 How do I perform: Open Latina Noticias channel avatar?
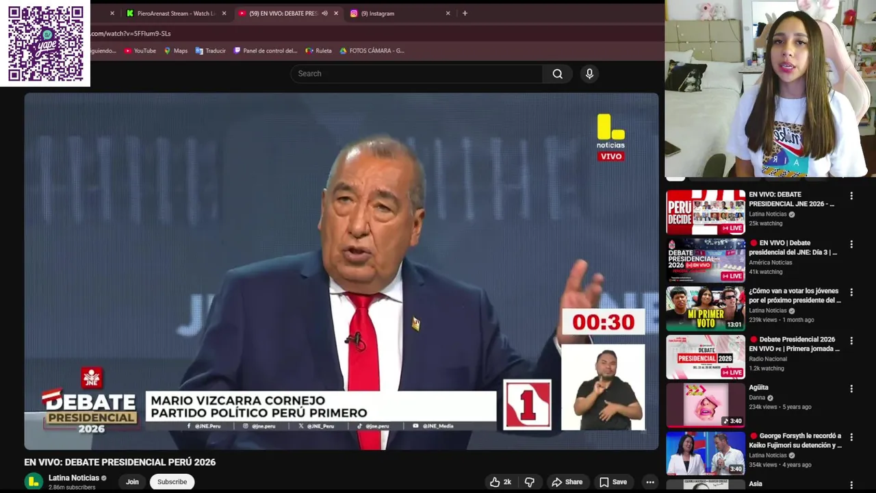pyautogui.click(x=33, y=482)
